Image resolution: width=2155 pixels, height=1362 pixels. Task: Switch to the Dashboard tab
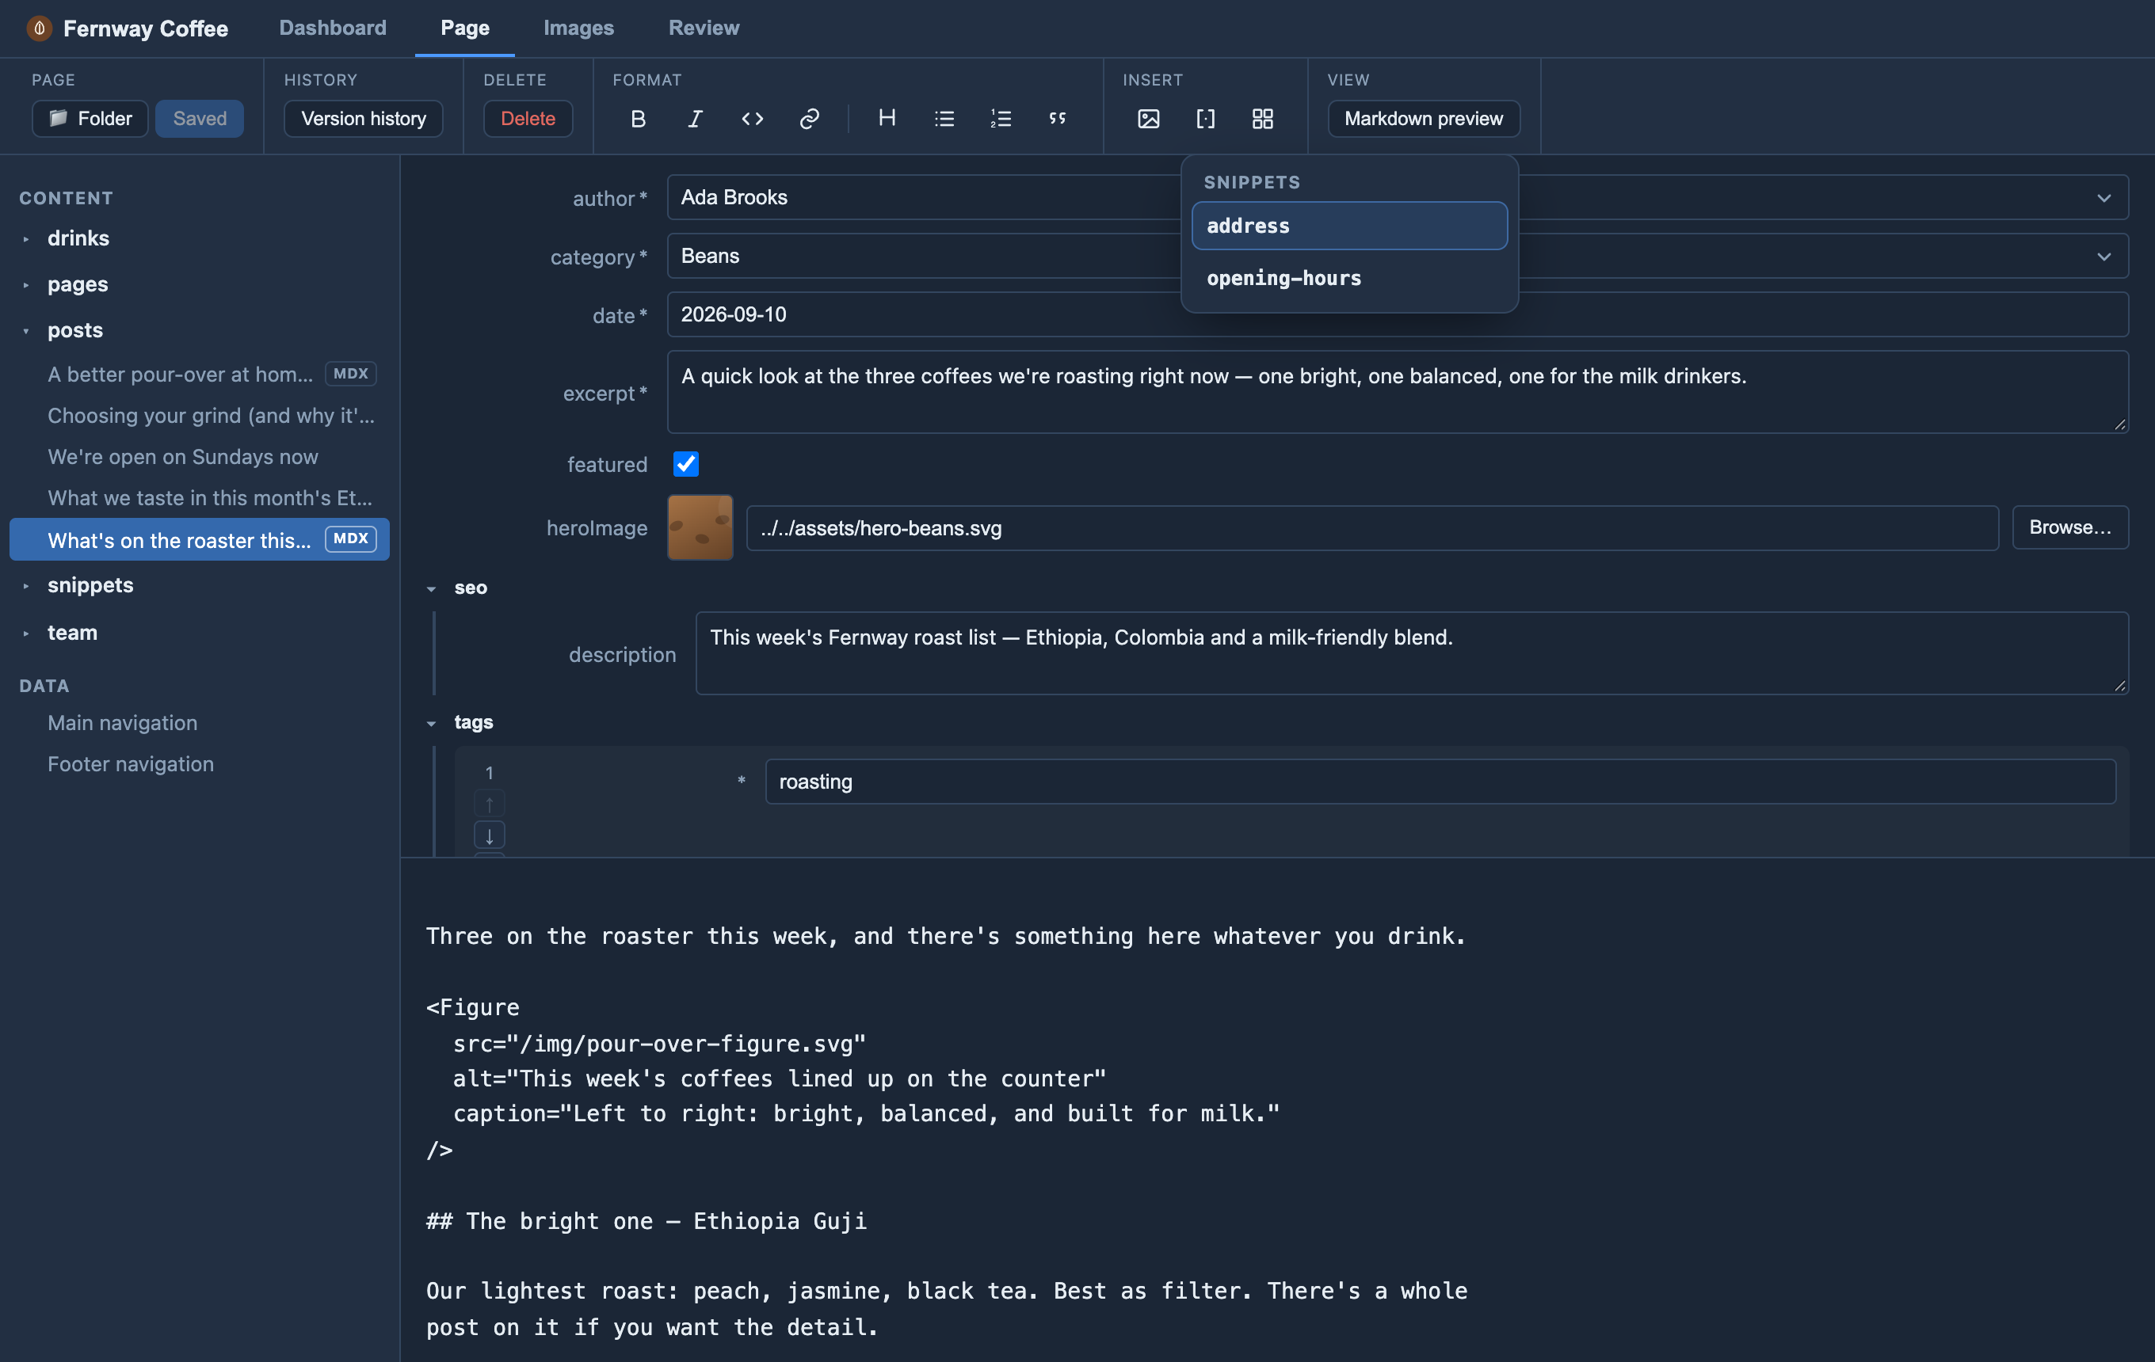(333, 28)
